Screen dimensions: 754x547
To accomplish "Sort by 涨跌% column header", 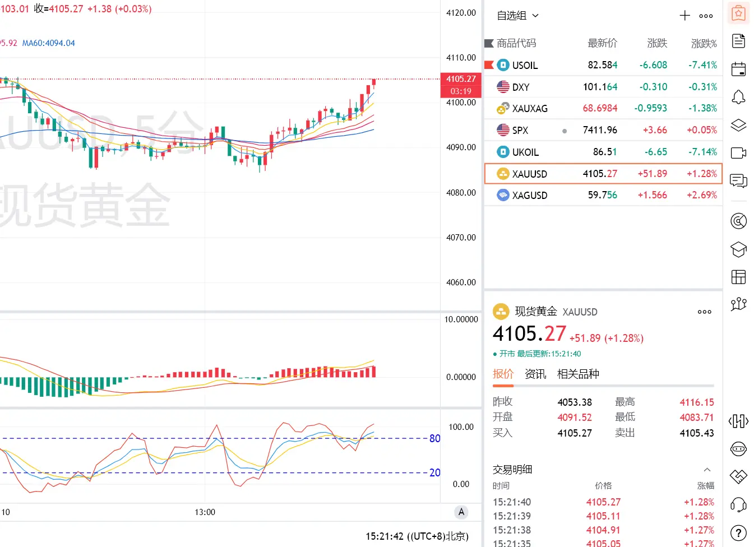I will click(704, 43).
